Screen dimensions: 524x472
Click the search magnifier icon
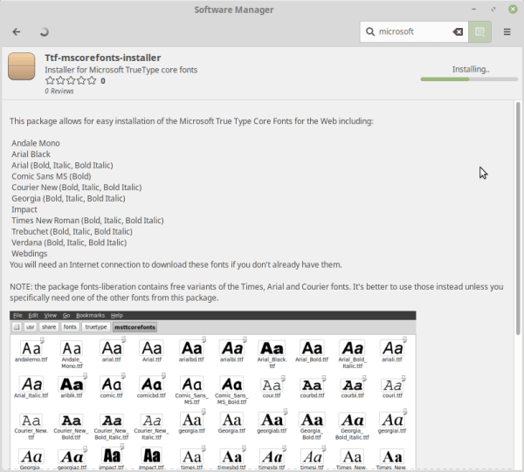click(x=370, y=31)
